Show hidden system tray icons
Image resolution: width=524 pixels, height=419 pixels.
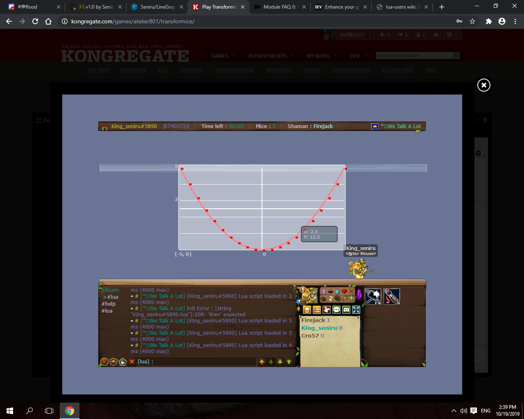454,411
